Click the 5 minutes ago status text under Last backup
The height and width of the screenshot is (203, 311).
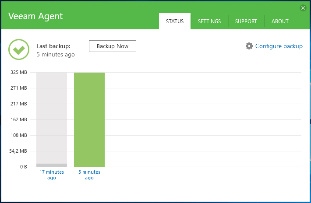(x=56, y=54)
